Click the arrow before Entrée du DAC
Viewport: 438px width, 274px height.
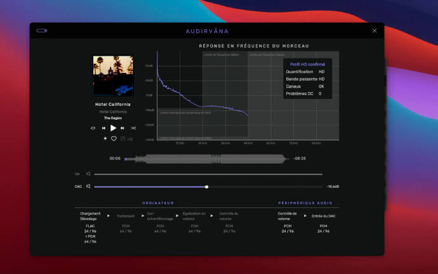click(x=305, y=216)
